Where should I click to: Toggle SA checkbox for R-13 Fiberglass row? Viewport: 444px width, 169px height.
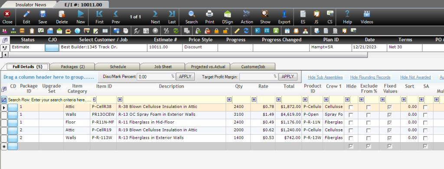click(x=425, y=138)
